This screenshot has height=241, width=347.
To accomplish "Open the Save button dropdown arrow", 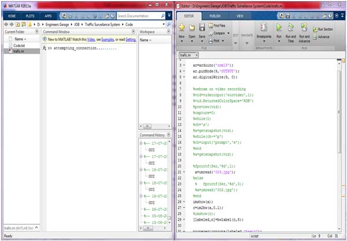I will coord(202,41).
